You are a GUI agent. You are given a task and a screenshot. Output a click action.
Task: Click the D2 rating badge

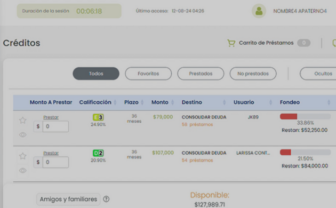pyautogui.click(x=98, y=153)
